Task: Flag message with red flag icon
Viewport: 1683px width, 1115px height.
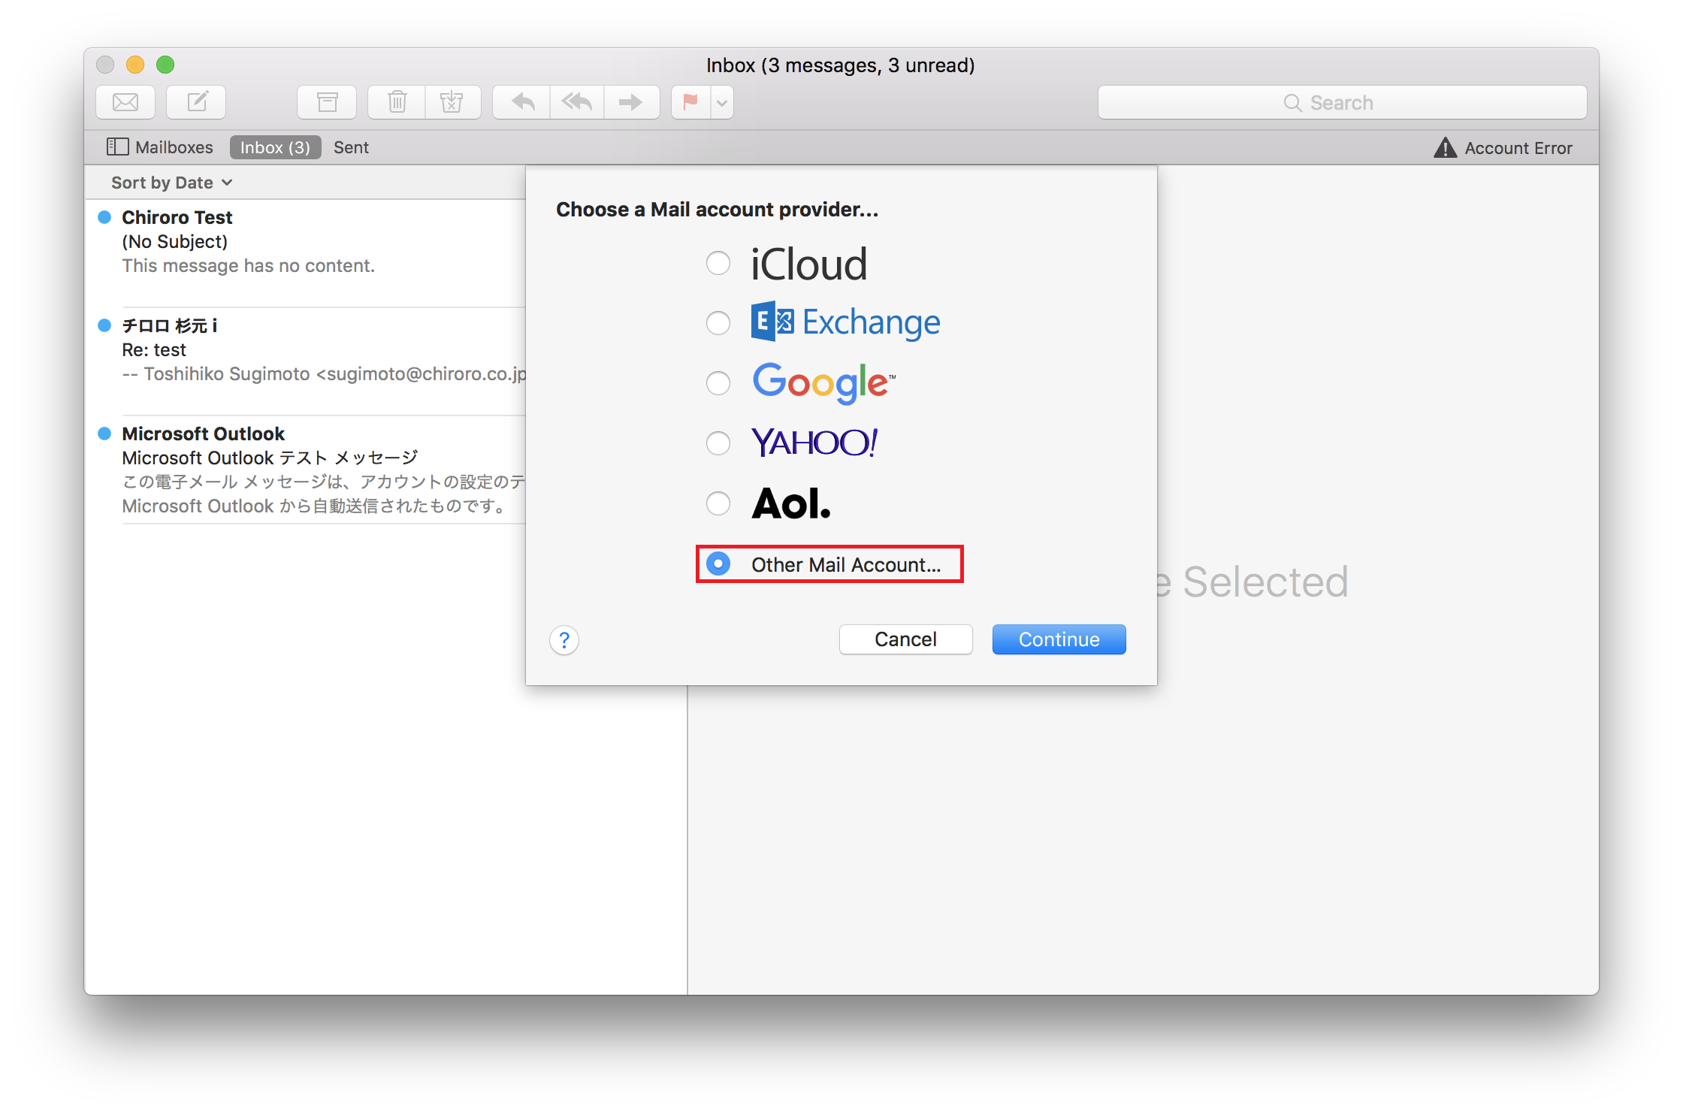Action: pos(690,102)
